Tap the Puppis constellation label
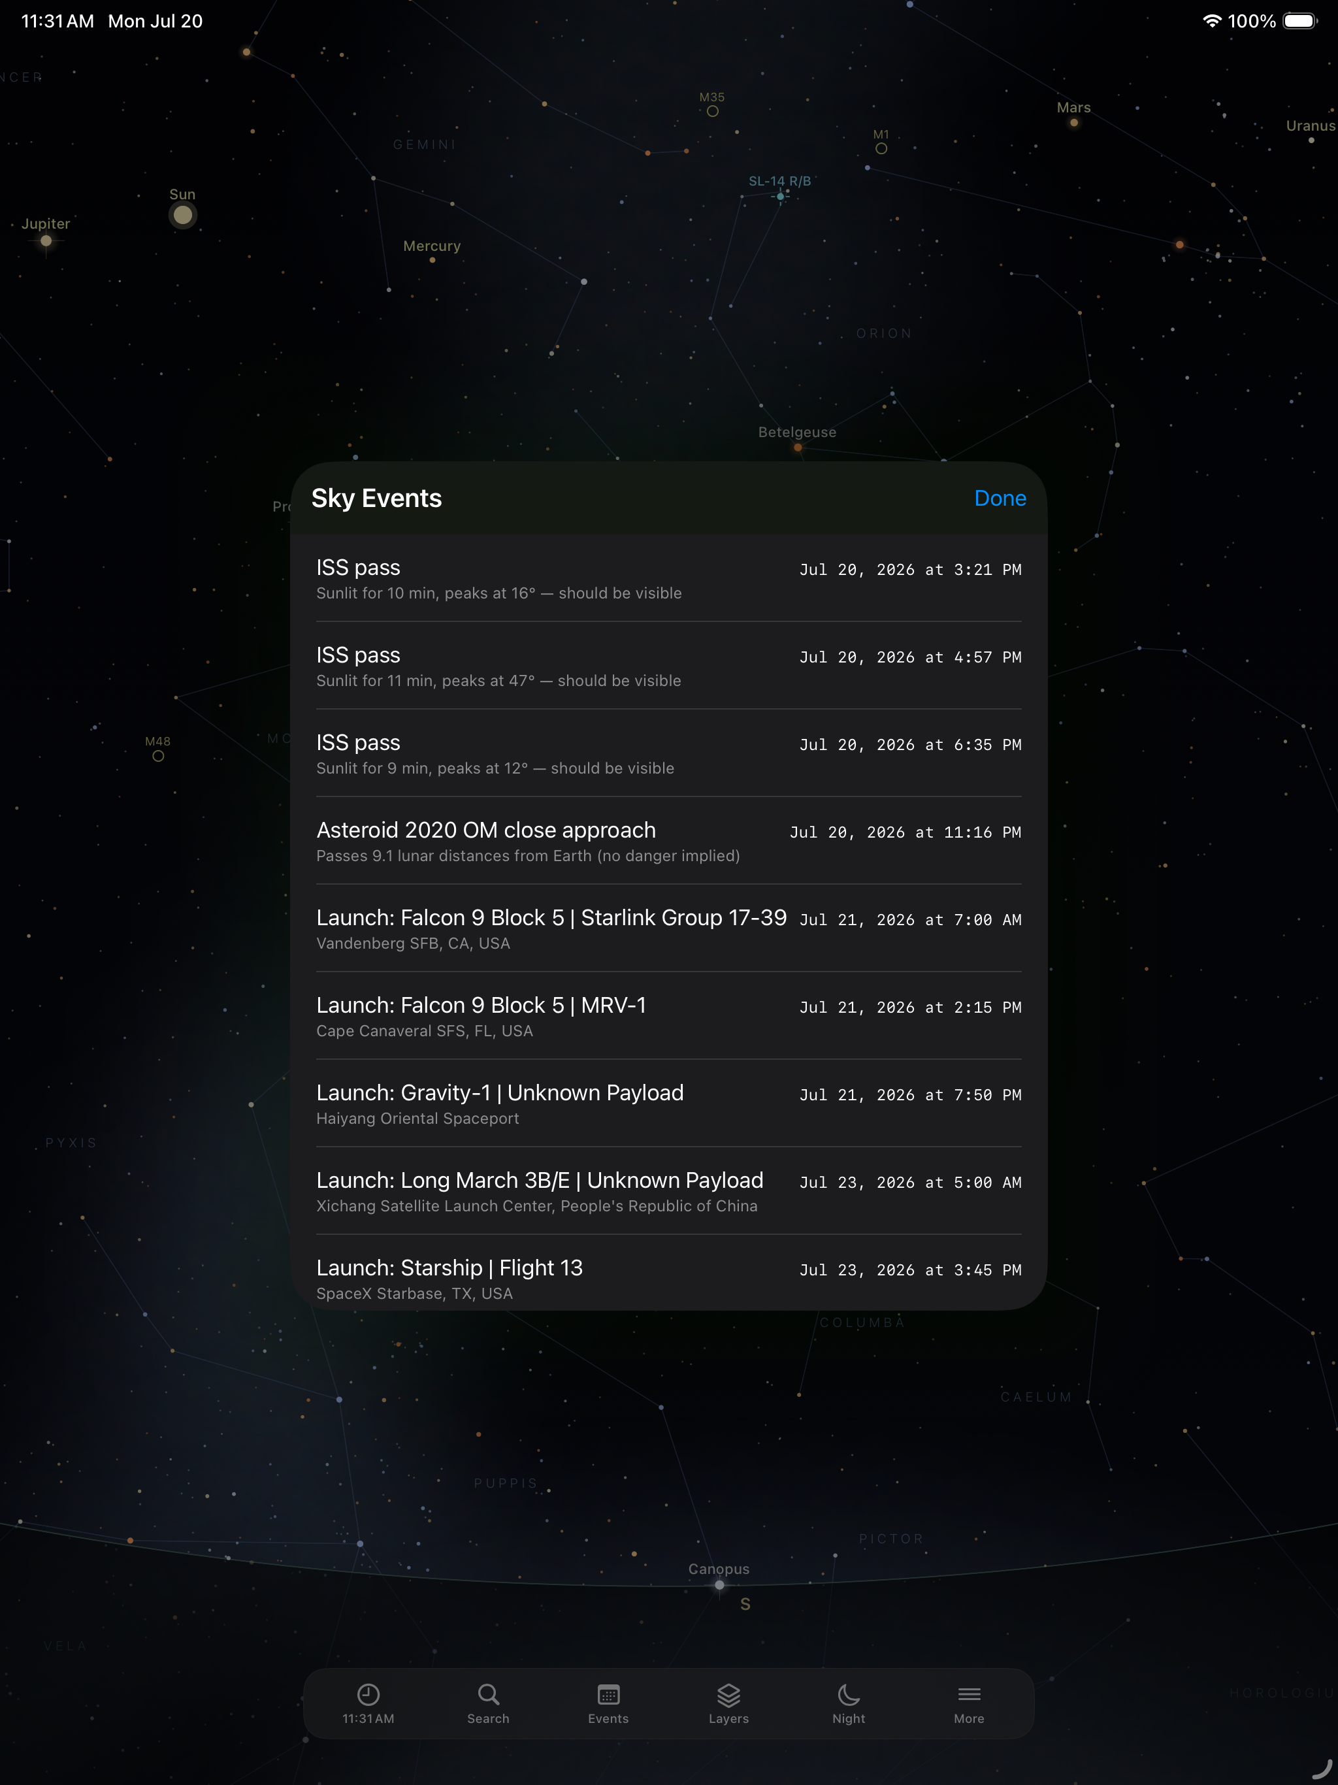The image size is (1338, 1785). tap(506, 1483)
